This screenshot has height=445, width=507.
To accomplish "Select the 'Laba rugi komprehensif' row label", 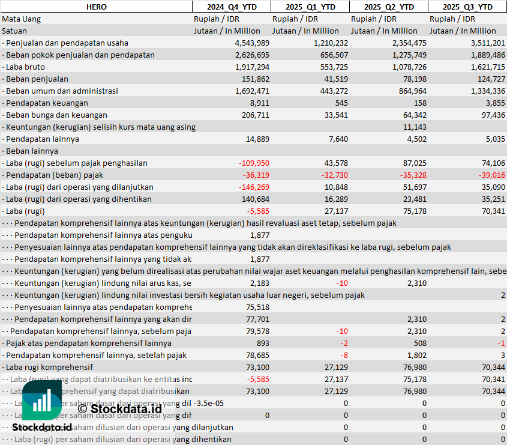I will click(47, 367).
